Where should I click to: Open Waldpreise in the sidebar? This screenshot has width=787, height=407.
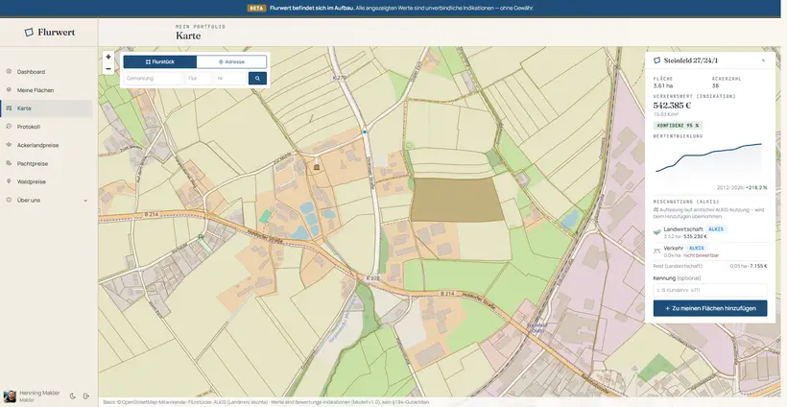(x=46, y=181)
